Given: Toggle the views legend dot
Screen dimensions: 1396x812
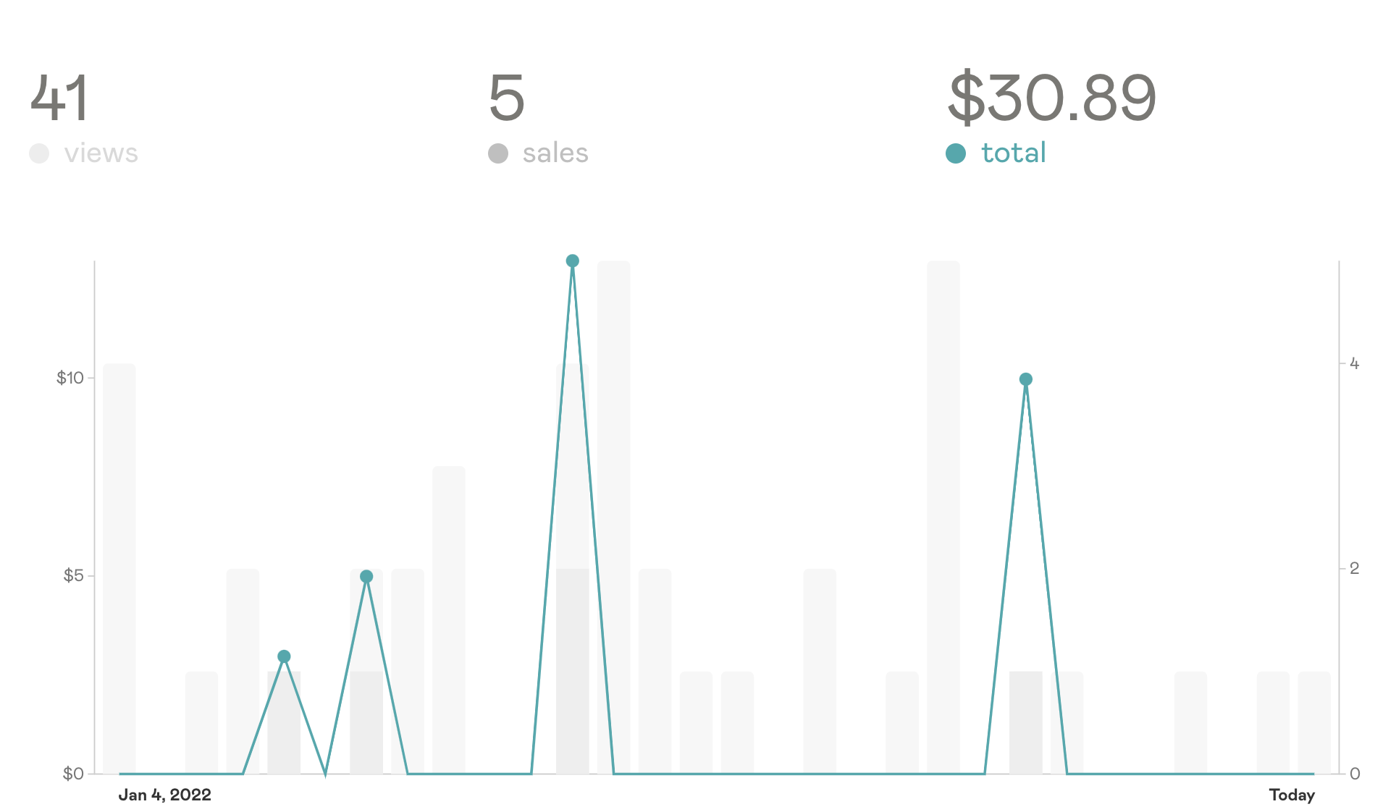Looking at the screenshot, I should pos(39,153).
